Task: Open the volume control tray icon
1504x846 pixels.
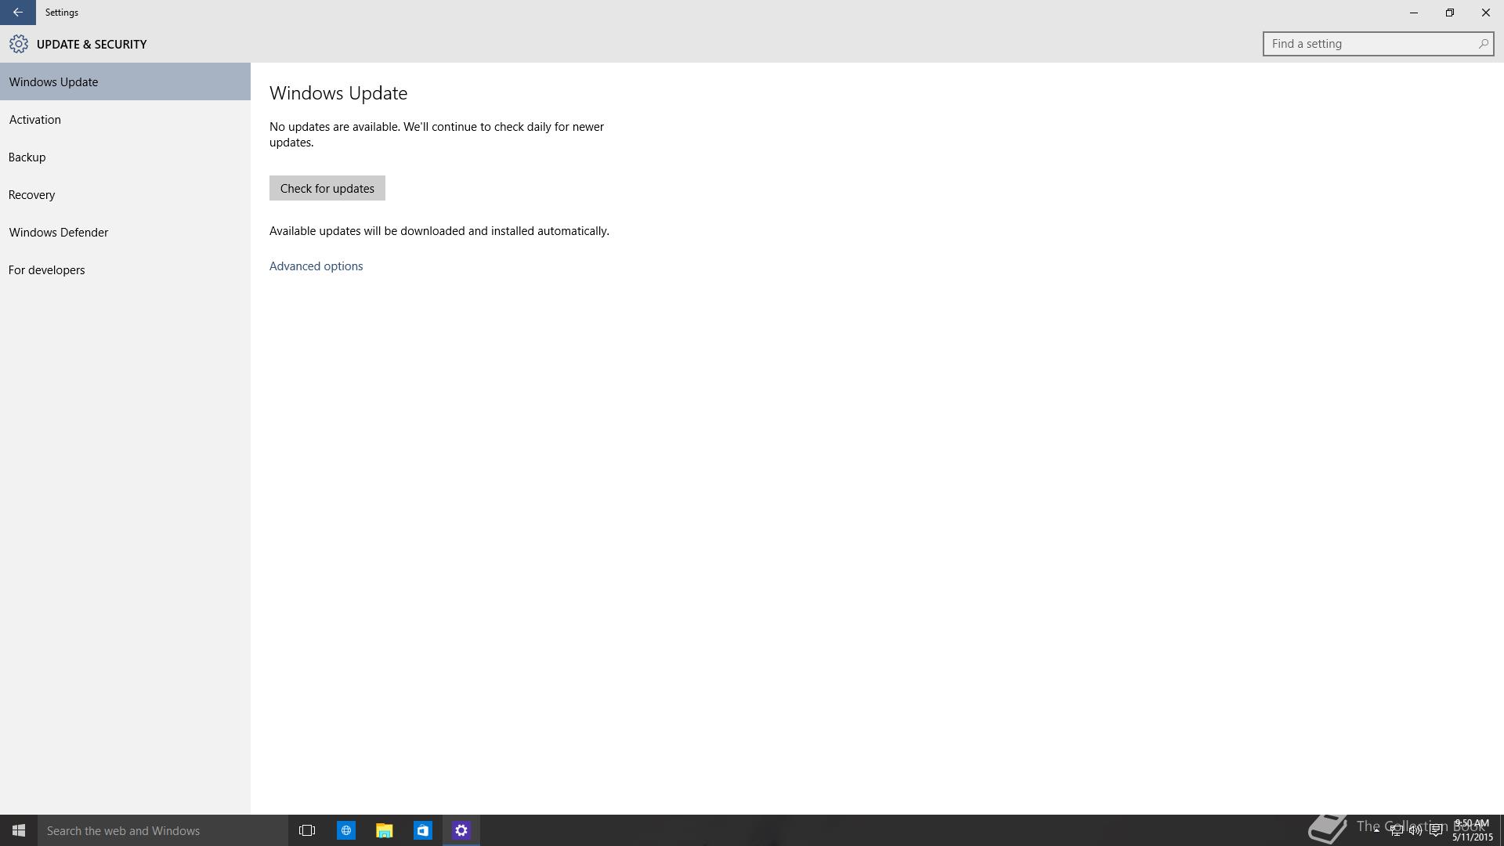Action: pos(1415,831)
